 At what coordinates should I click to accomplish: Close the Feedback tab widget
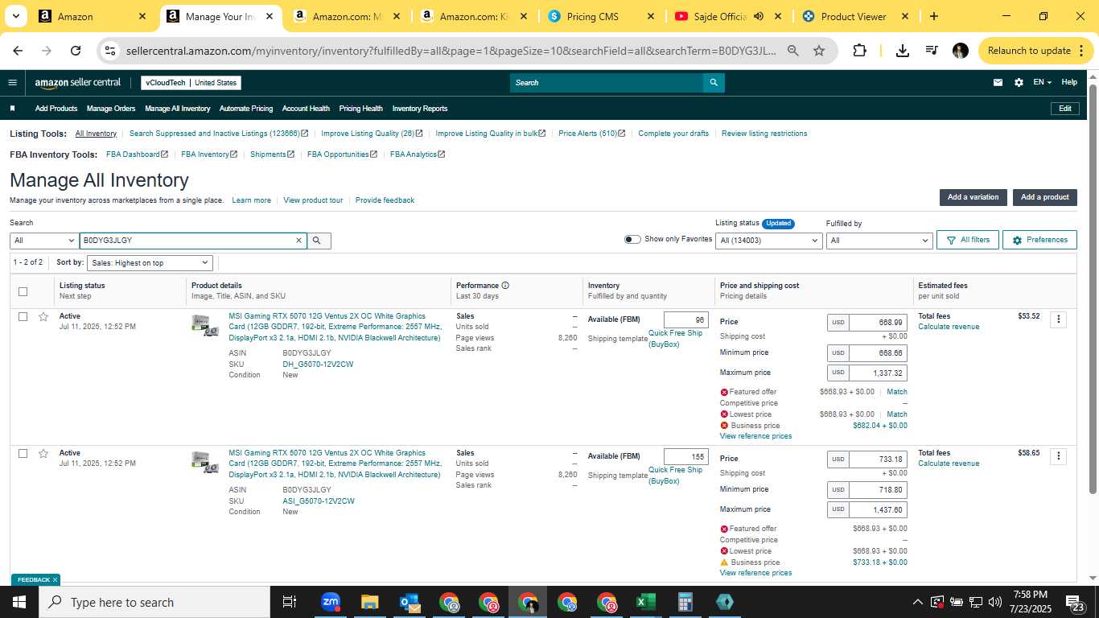click(55, 579)
